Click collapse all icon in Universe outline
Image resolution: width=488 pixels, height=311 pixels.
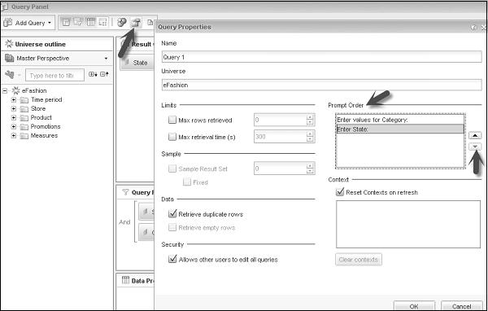104,74
